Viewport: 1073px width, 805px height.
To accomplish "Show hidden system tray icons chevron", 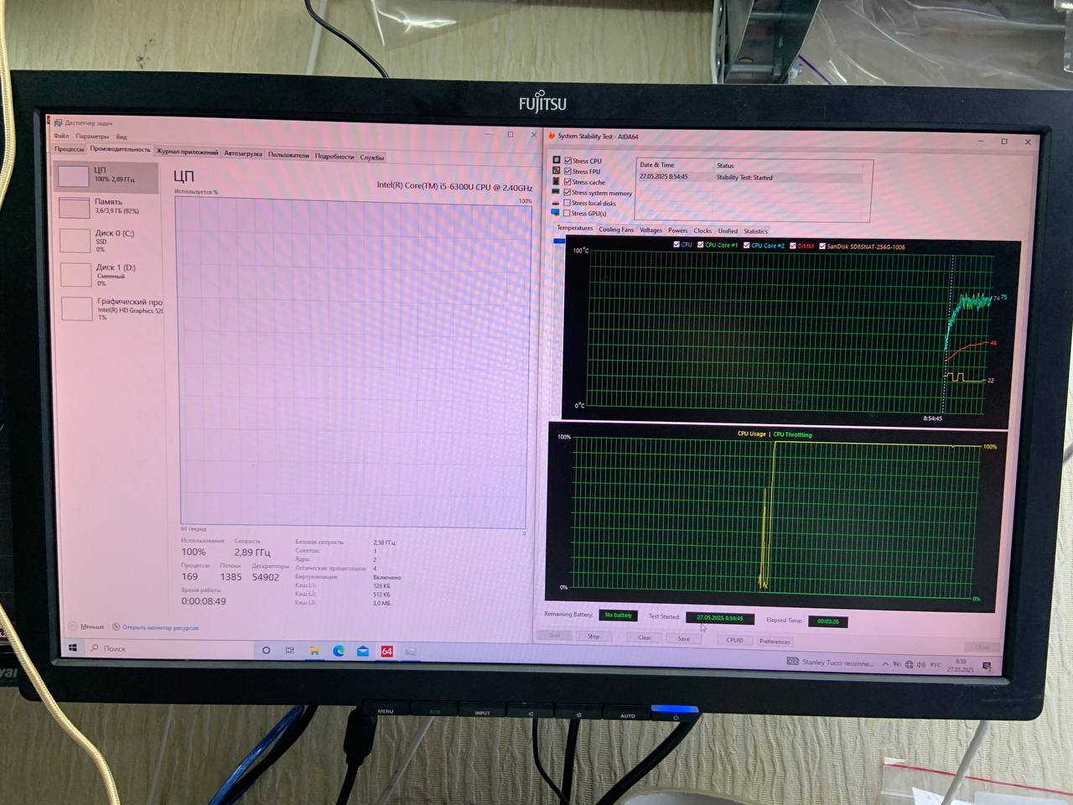I will coord(885,664).
